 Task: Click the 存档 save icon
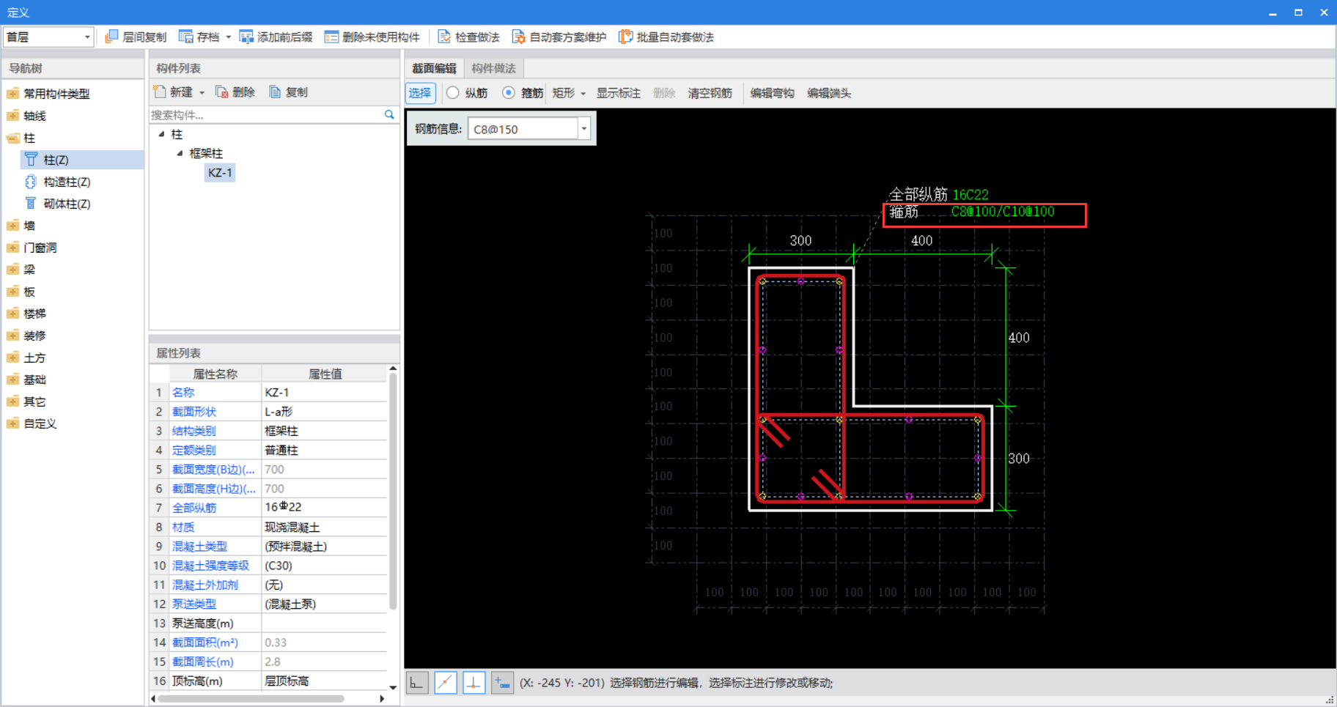186,37
